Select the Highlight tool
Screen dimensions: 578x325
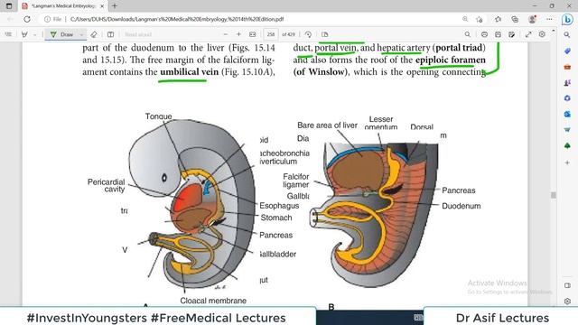pos(24,34)
